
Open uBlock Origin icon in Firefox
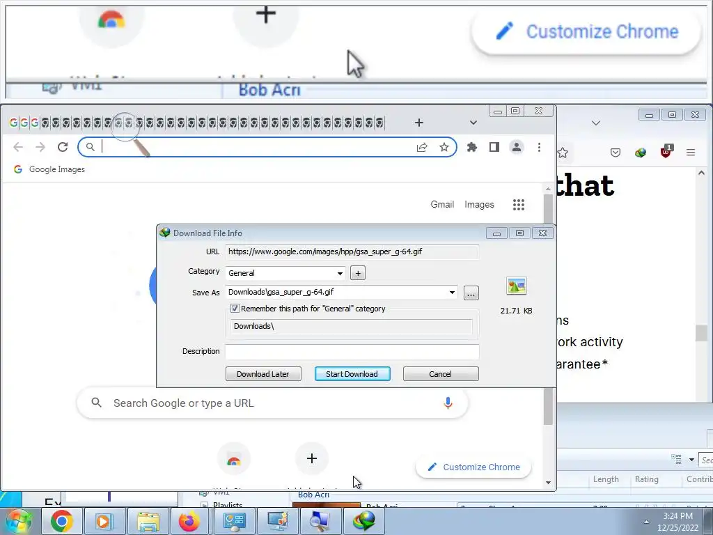666,151
